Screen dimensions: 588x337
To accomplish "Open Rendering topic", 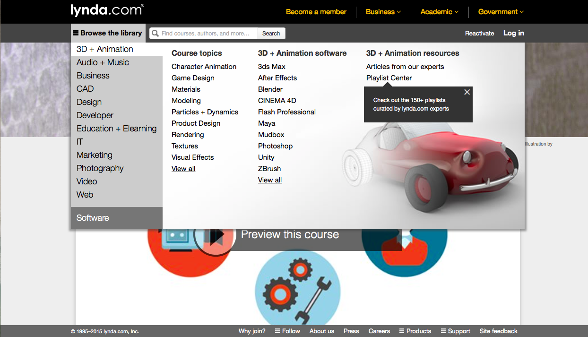I will click(x=188, y=135).
